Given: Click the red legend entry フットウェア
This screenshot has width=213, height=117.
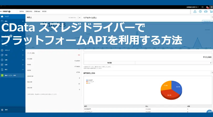Looking at the screenshot, I should tap(90, 82).
